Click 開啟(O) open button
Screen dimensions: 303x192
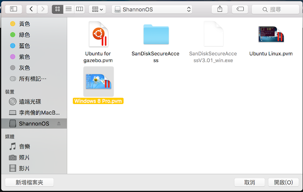[284, 183]
